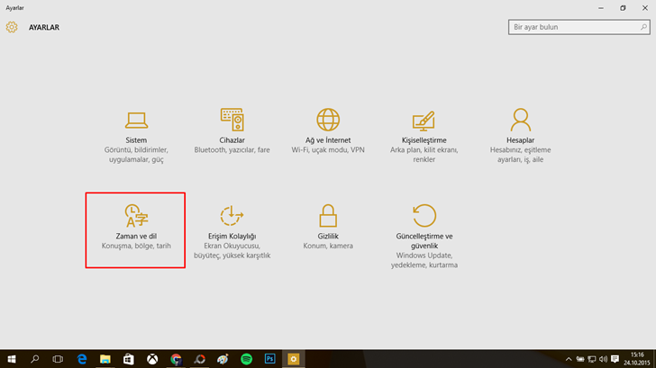Click the Zaman ve dil label
The height and width of the screenshot is (368, 656).
136,237
